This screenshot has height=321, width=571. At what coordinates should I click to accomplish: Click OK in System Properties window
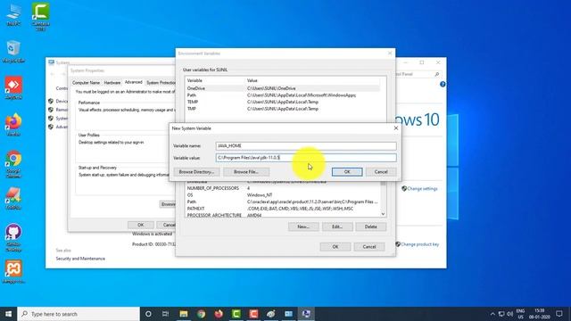(141, 225)
